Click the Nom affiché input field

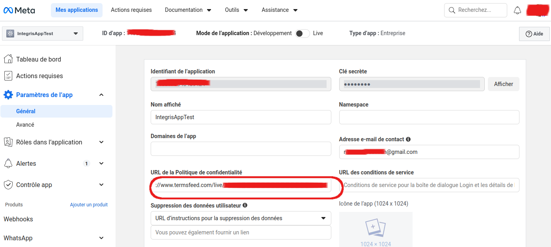[241, 117]
